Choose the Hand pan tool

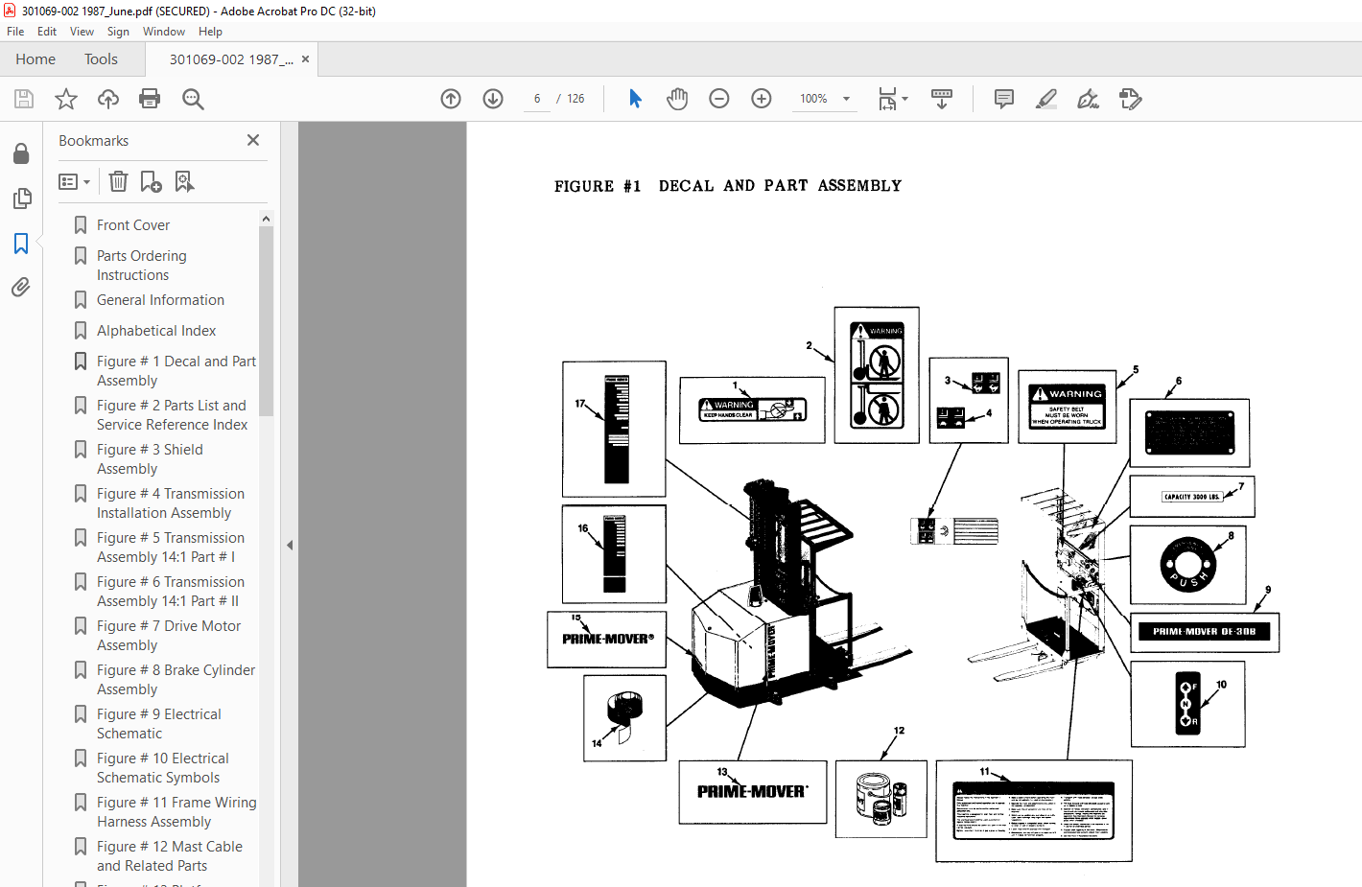tap(677, 99)
